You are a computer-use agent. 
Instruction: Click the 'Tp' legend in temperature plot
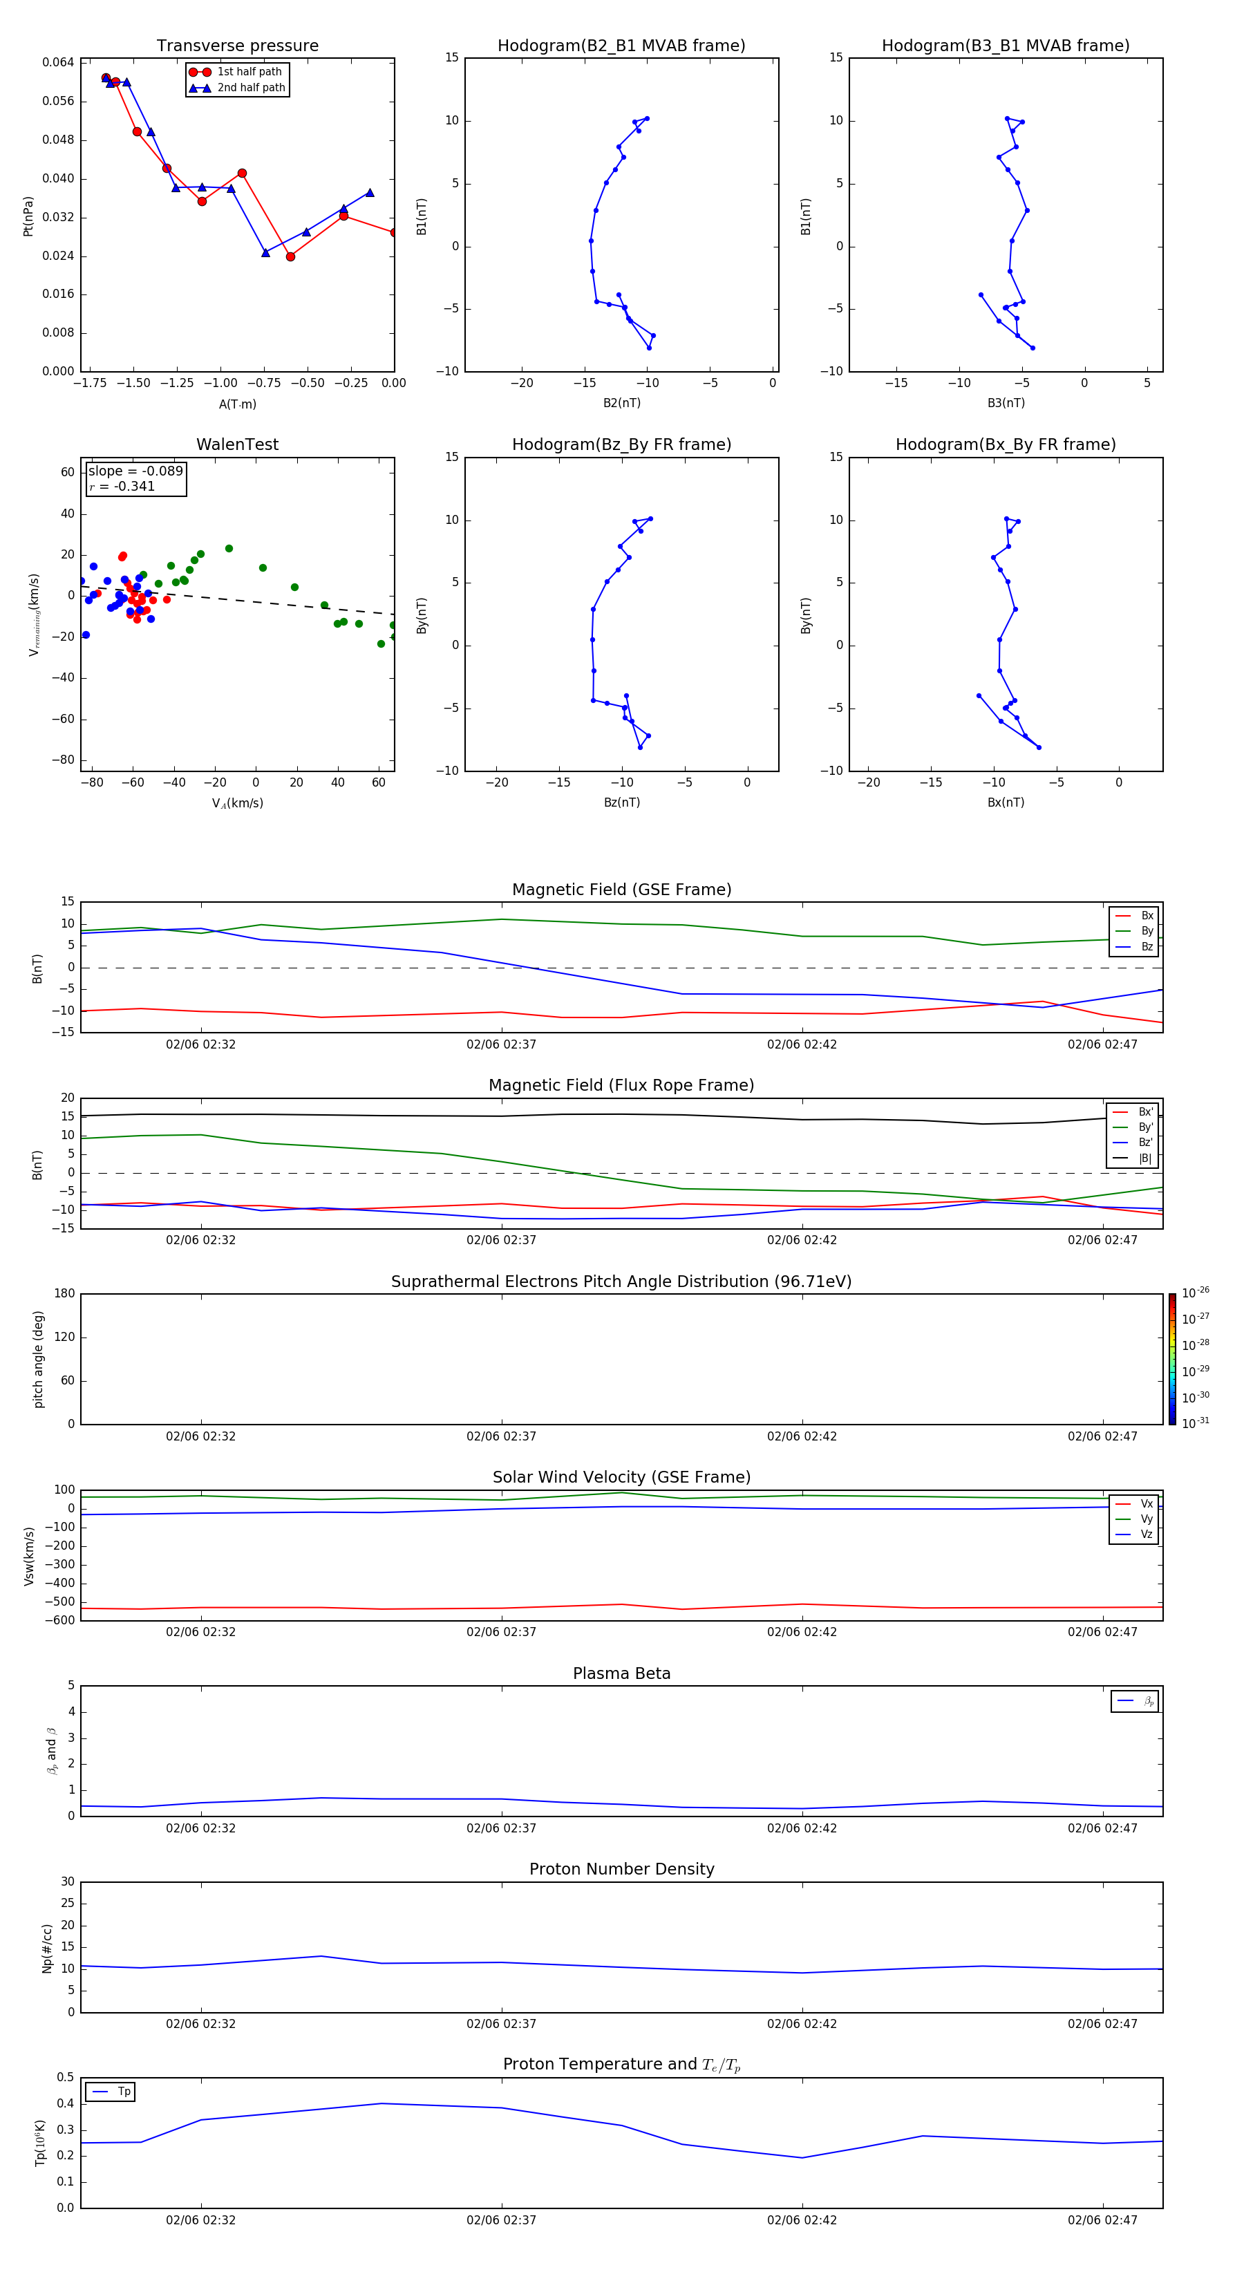[111, 2092]
